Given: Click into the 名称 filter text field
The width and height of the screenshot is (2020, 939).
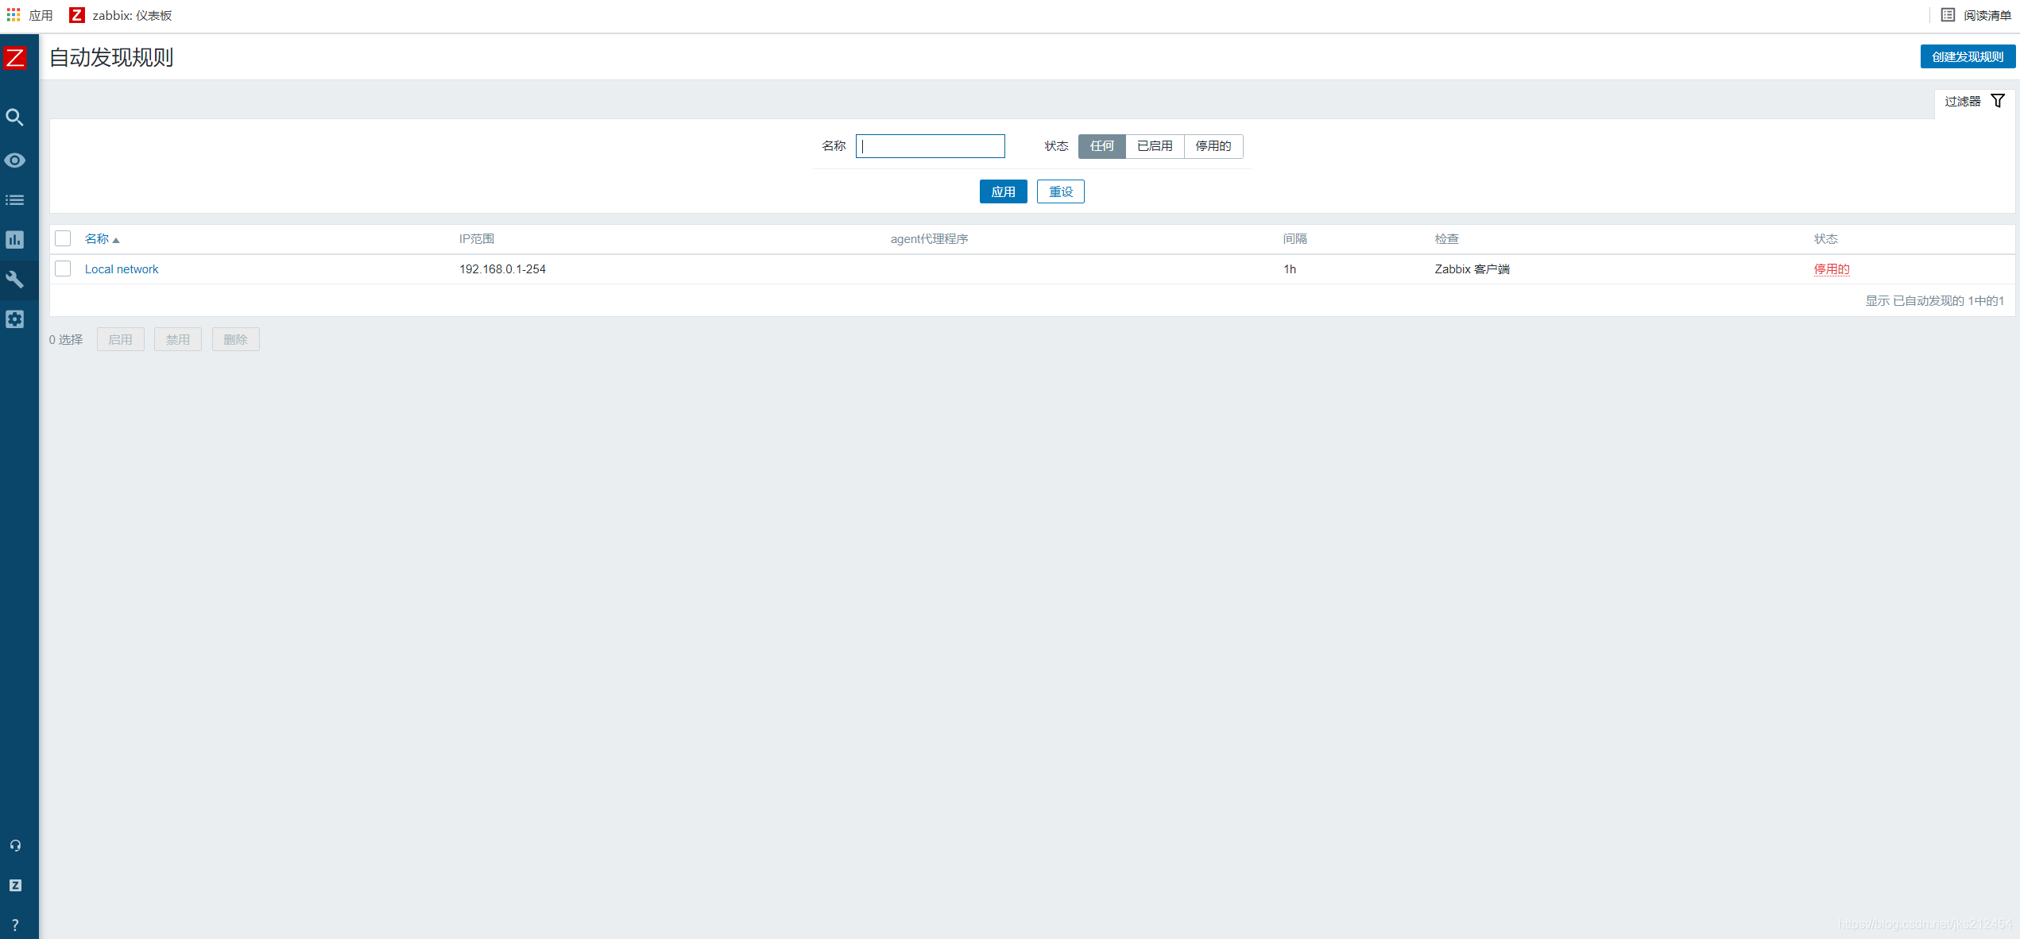Looking at the screenshot, I should click(930, 146).
